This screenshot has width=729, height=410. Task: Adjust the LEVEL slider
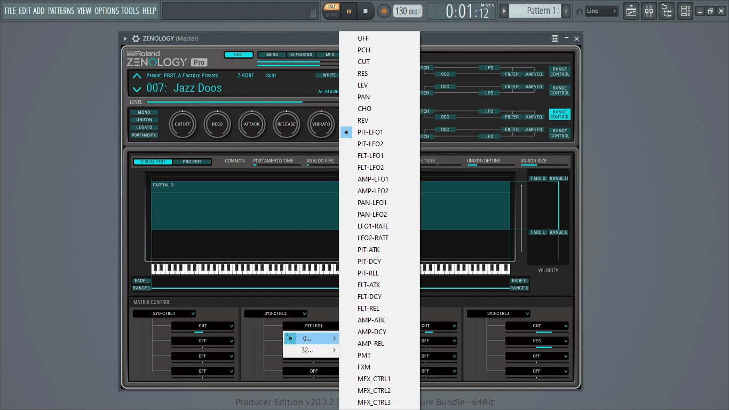(x=243, y=102)
